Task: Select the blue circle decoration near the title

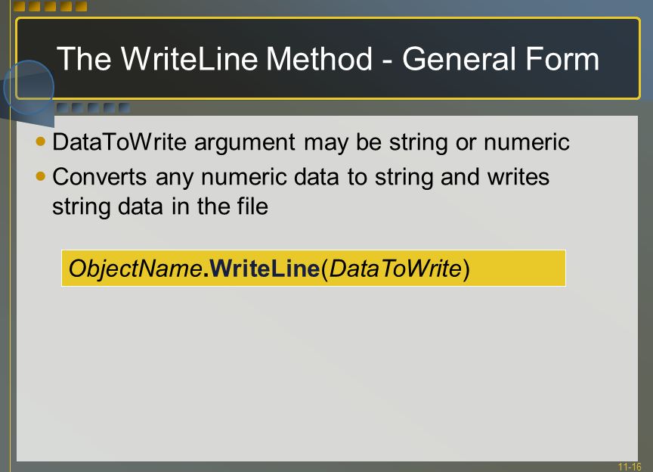Action: click(x=29, y=87)
